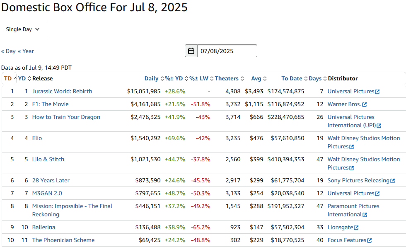Sort table by To Date column

pyautogui.click(x=295, y=78)
